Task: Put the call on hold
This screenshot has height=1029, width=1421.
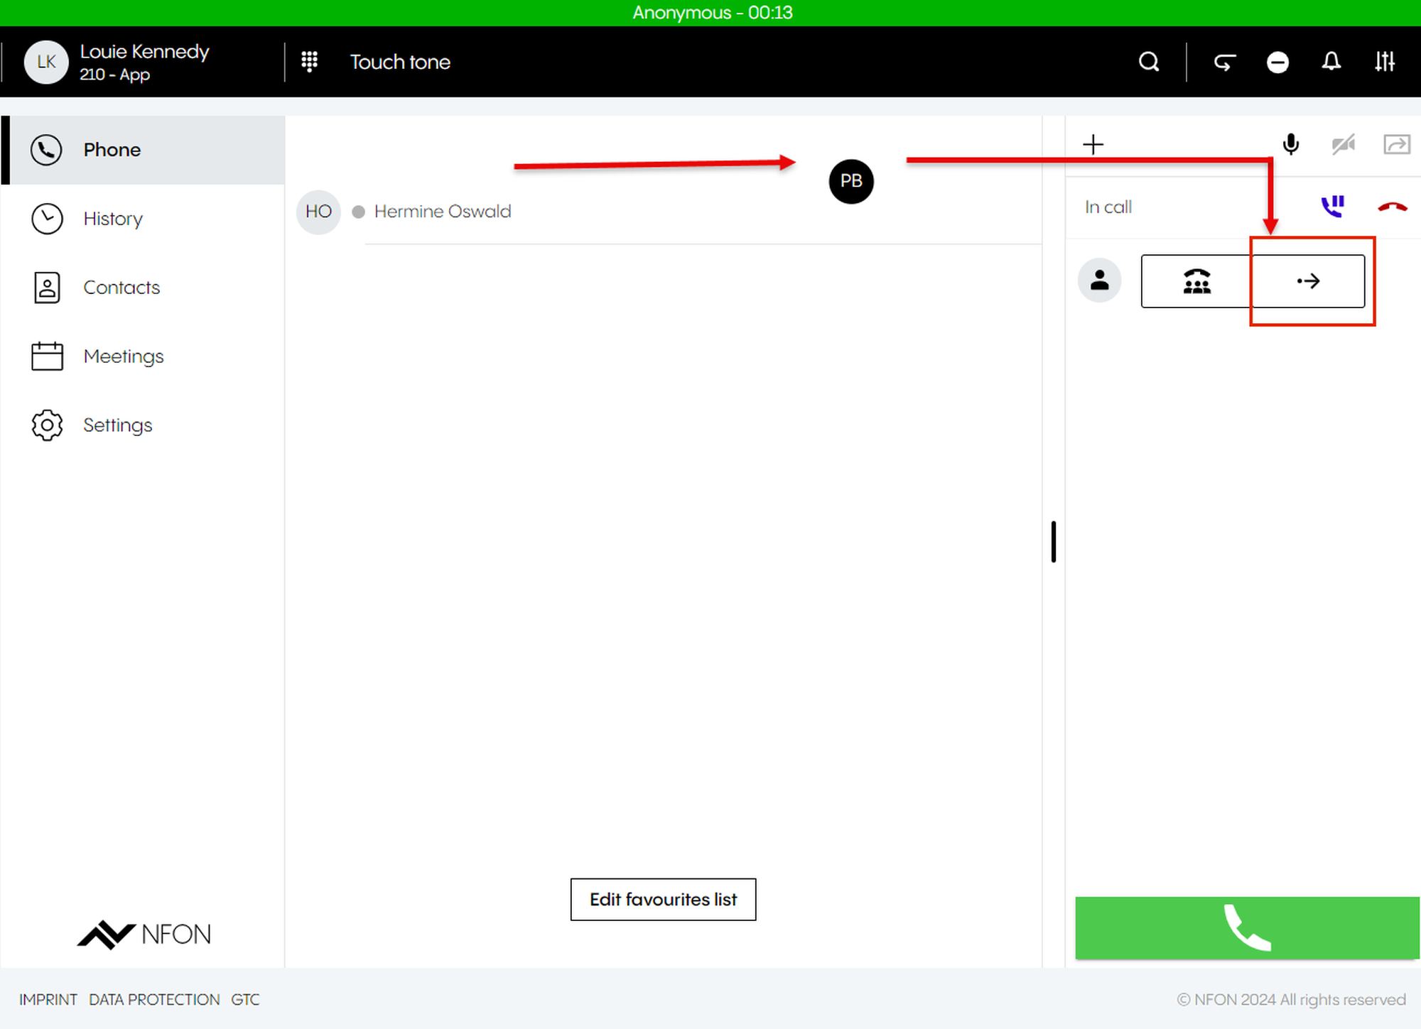Action: [x=1332, y=207]
